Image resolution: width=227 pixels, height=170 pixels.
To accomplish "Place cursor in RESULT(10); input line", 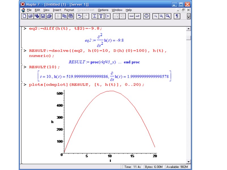I will point(44,67).
